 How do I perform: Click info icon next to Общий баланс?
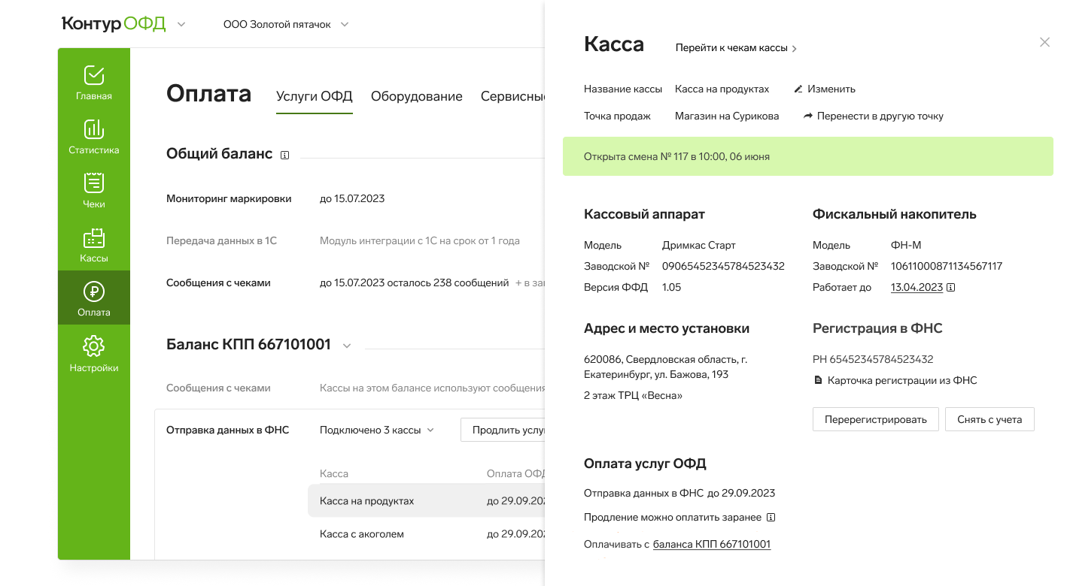[x=284, y=155]
